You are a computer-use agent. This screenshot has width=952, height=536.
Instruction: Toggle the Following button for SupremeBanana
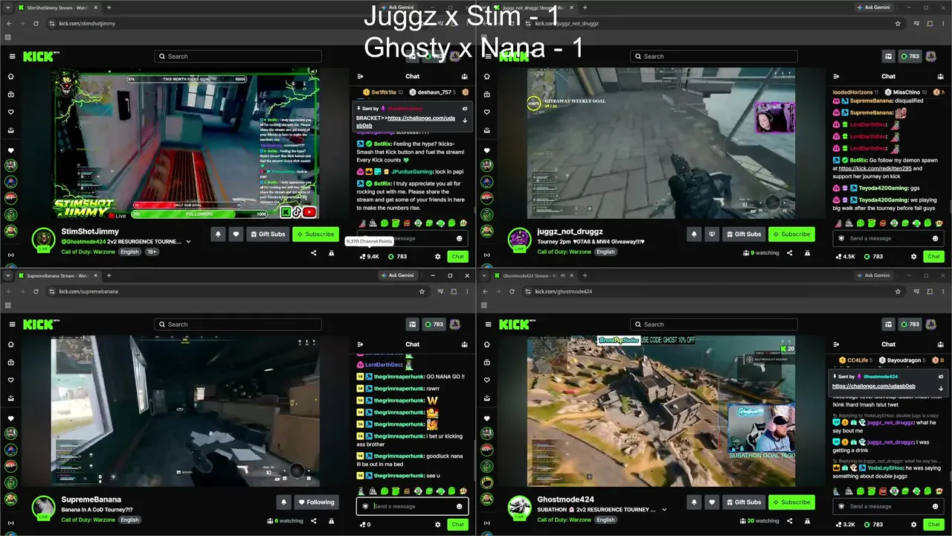pyautogui.click(x=316, y=502)
